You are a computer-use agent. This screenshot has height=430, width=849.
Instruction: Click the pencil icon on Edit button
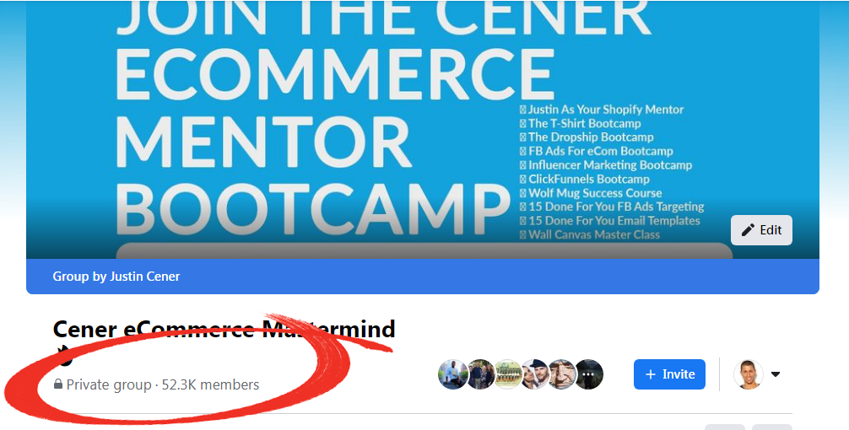[x=748, y=230]
